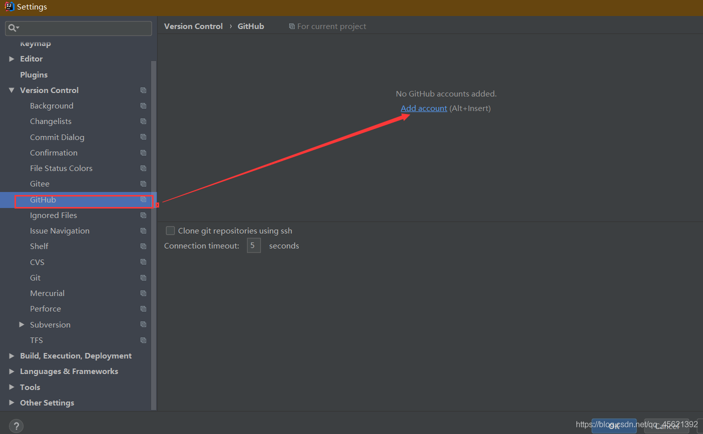This screenshot has height=434, width=703.
Task: Click project-level icon beside TFS
Action: tap(143, 340)
